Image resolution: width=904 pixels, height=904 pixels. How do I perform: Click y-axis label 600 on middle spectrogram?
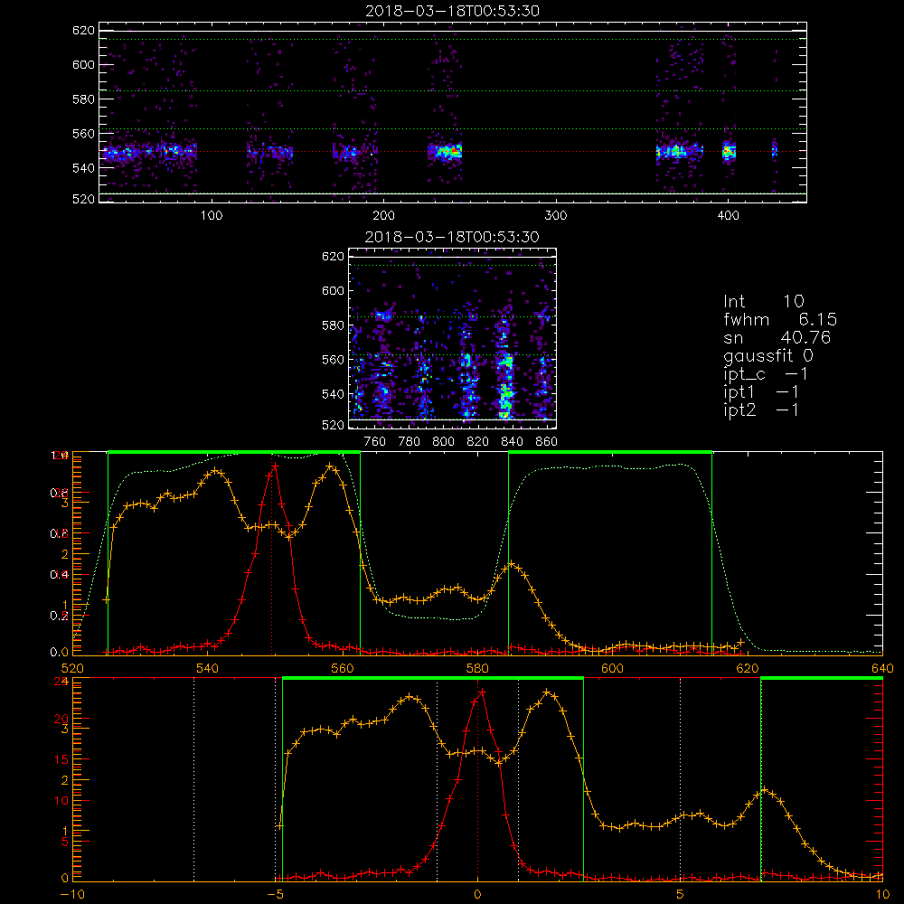pos(333,290)
